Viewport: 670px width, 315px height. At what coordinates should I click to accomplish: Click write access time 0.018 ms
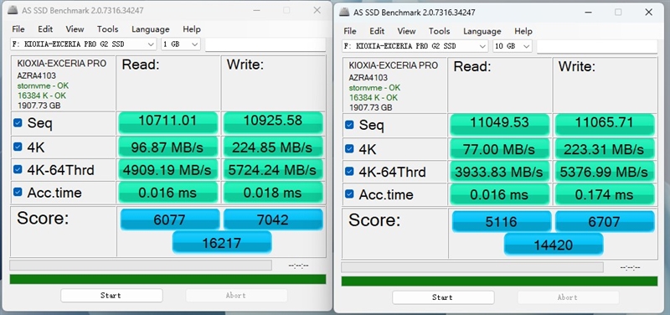point(273,193)
